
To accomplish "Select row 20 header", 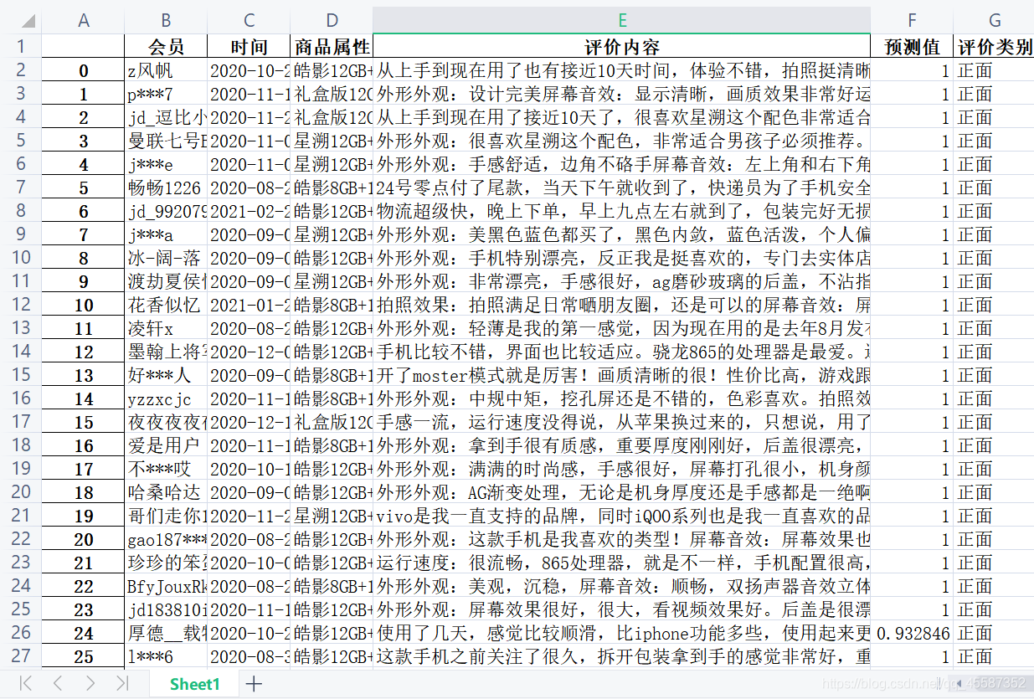I will coord(21,492).
